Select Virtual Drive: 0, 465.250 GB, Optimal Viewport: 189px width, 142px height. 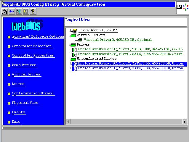[x=118, y=40]
